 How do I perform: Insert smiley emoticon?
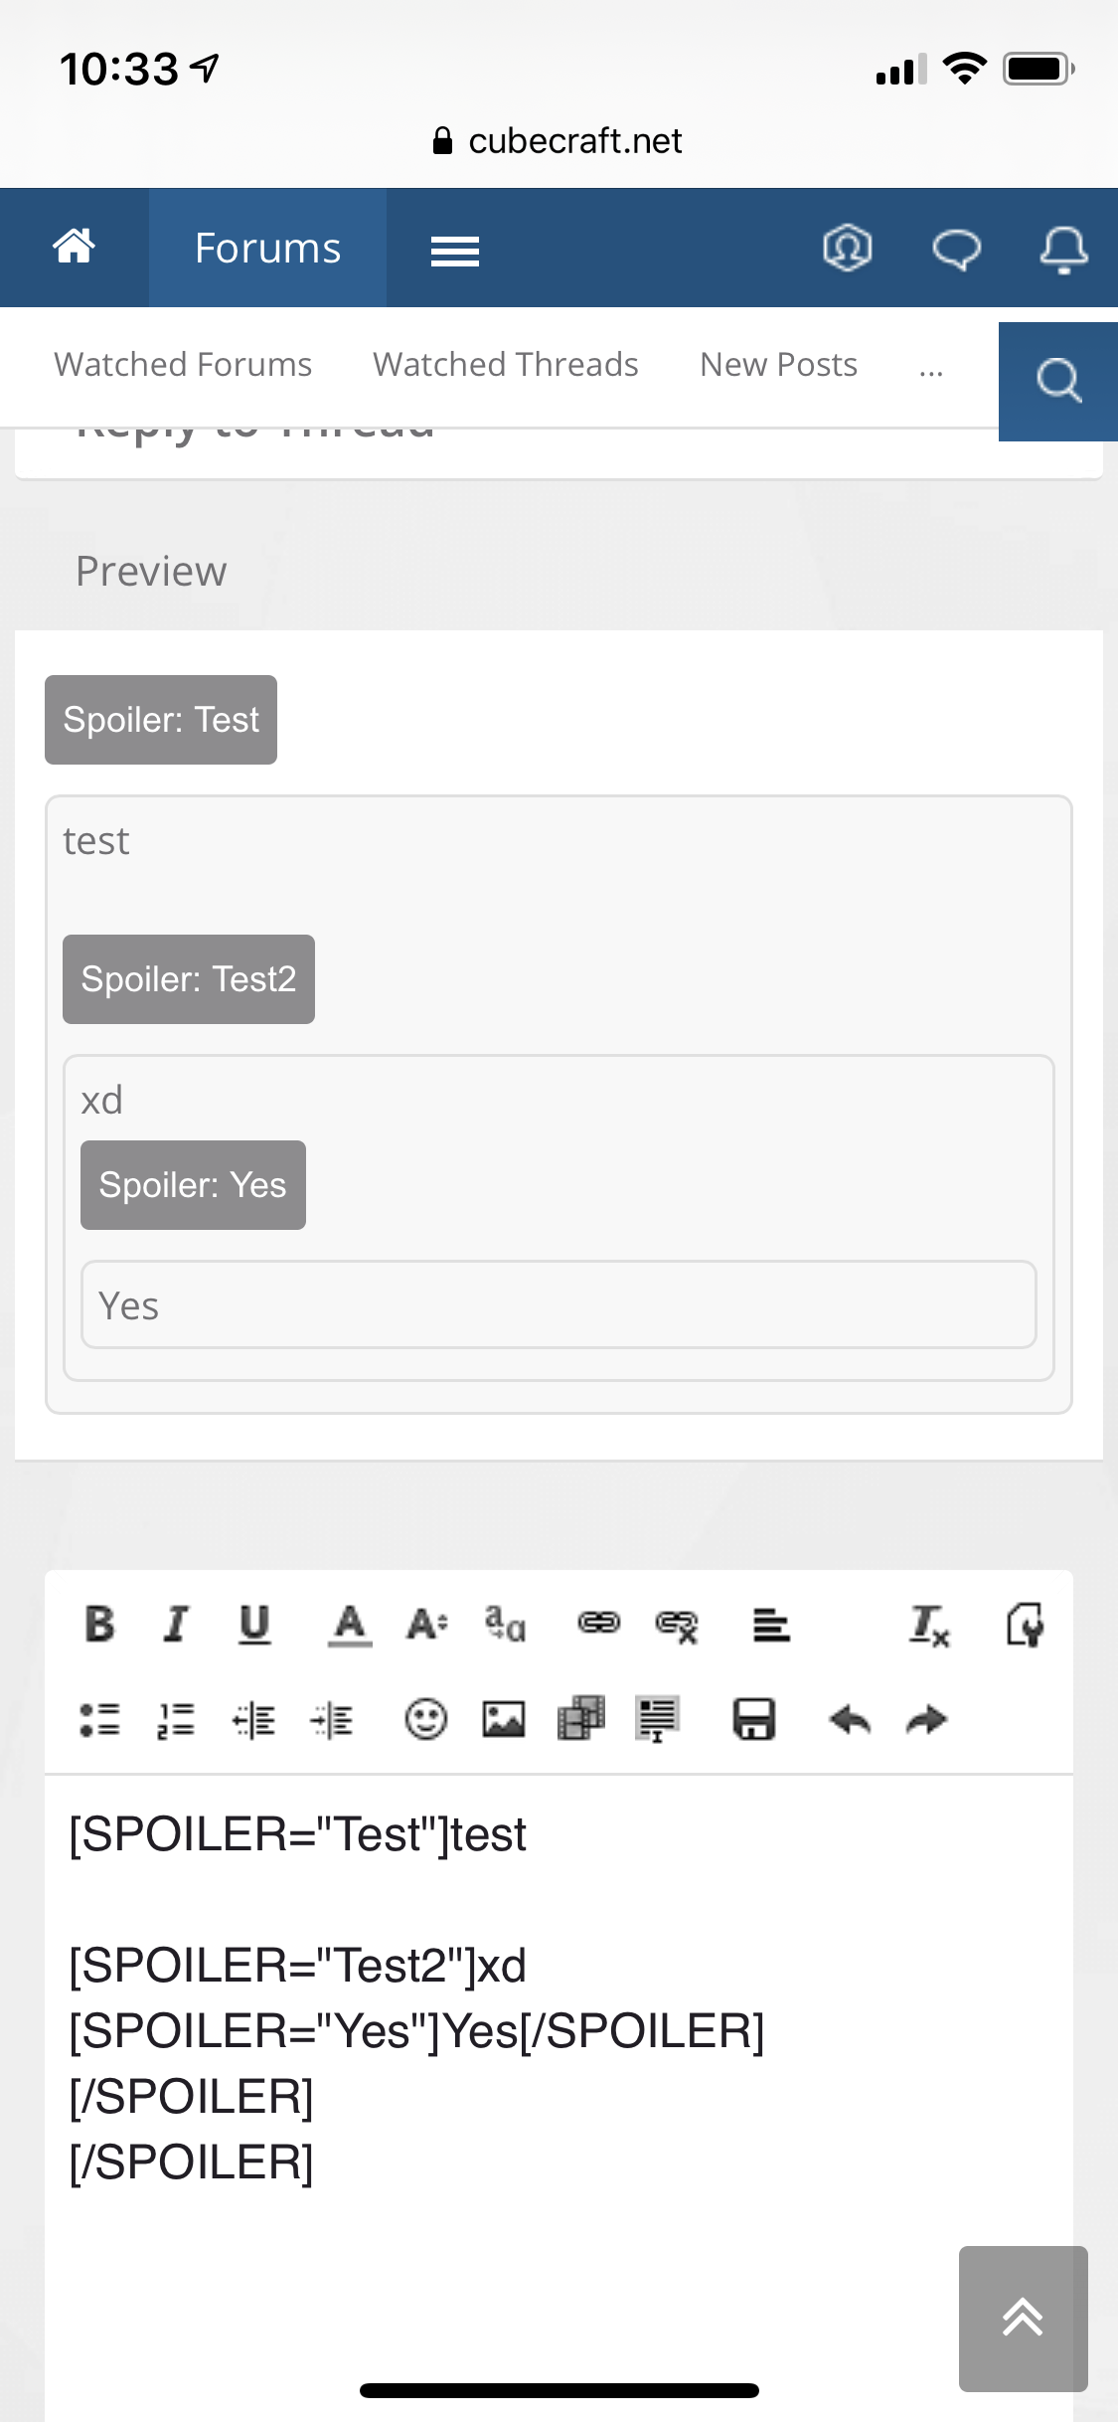tap(425, 1719)
